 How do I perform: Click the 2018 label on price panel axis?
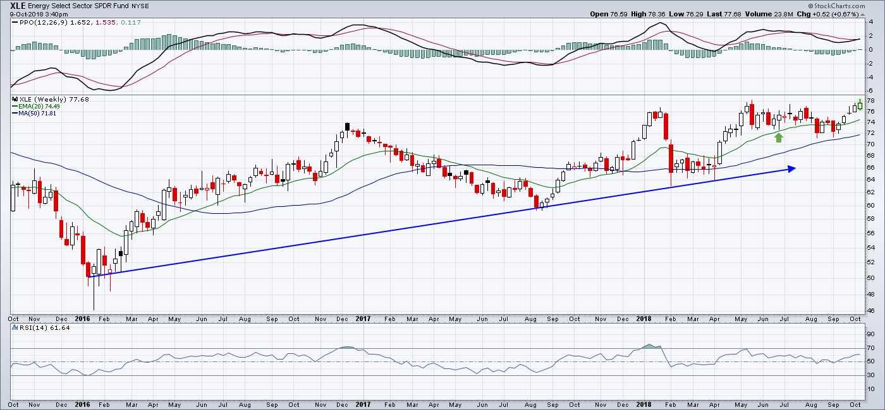[644, 319]
